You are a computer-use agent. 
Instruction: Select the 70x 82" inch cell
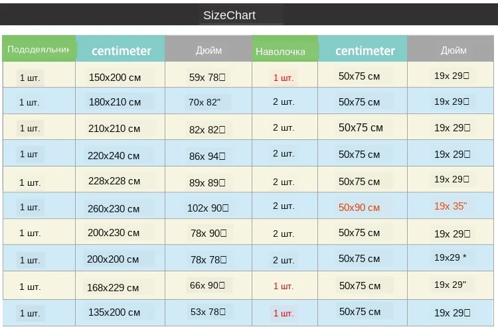[205, 102]
